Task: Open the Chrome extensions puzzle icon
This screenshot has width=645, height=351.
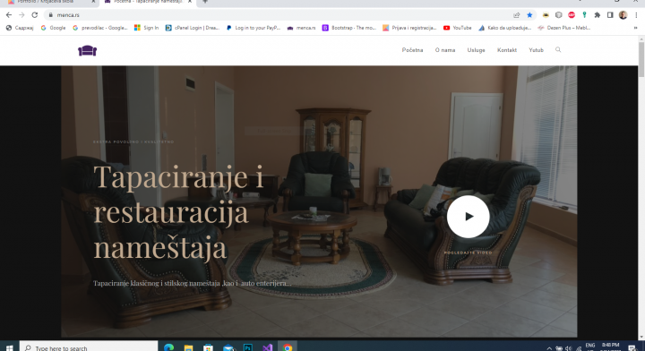Action: coord(598,15)
